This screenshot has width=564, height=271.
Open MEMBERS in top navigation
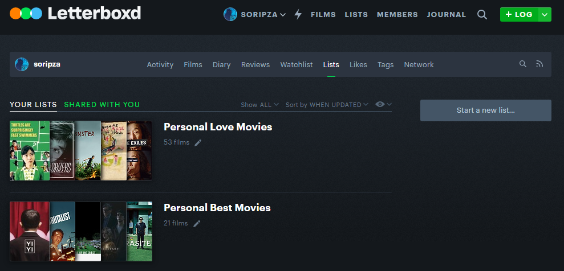point(397,15)
